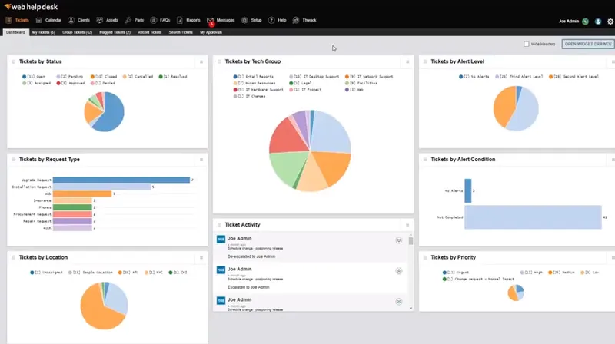Screen dimensions: 615x344
Task: Click the green status icon beside Joe Admin
Action: click(x=585, y=21)
